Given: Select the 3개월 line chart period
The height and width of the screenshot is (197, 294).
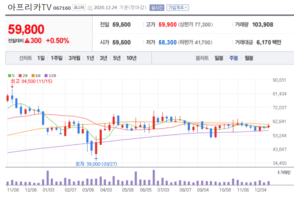Looking at the screenshot, I should 74,58.
